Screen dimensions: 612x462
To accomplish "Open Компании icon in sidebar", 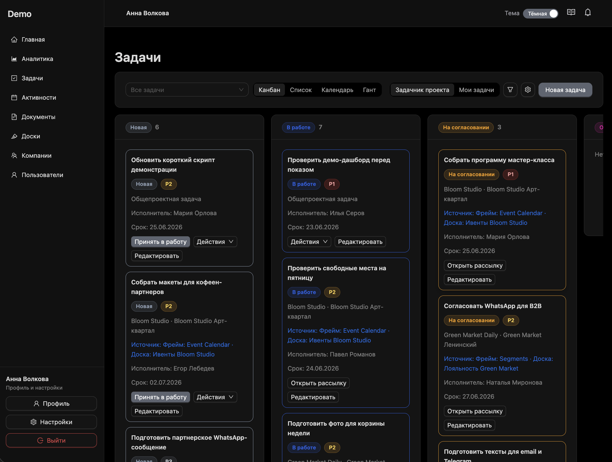I will coord(14,155).
